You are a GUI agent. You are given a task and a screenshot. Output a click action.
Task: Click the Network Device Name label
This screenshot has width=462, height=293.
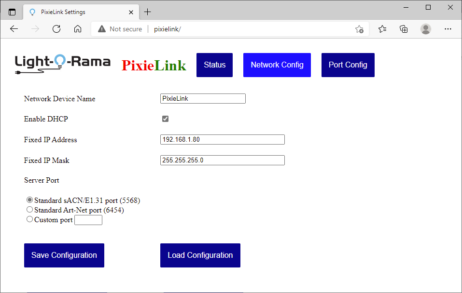(59, 99)
